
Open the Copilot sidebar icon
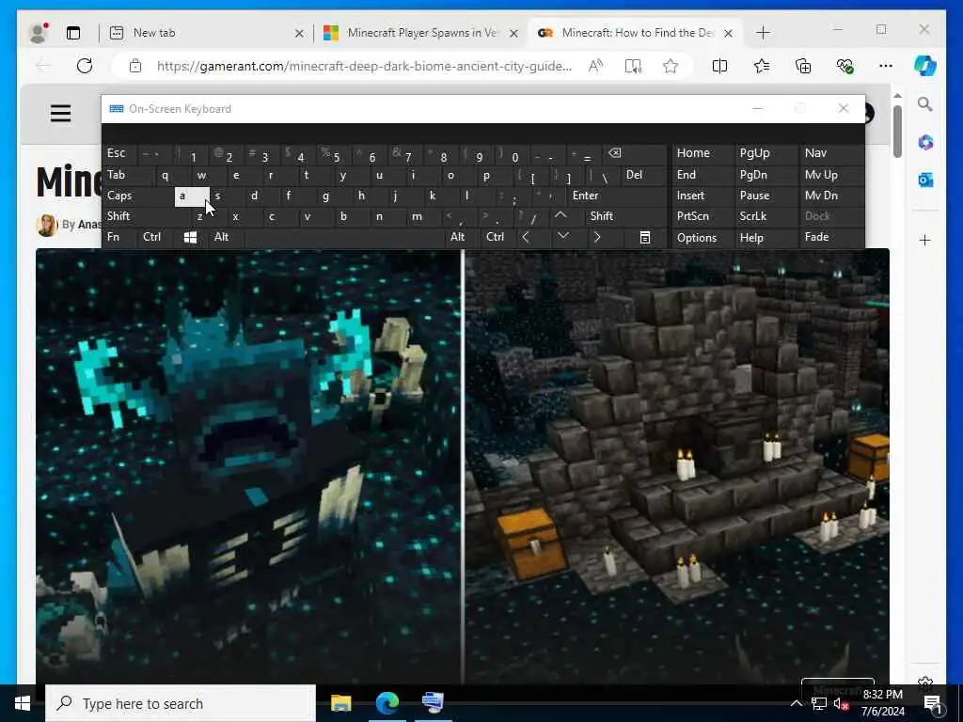(x=925, y=66)
